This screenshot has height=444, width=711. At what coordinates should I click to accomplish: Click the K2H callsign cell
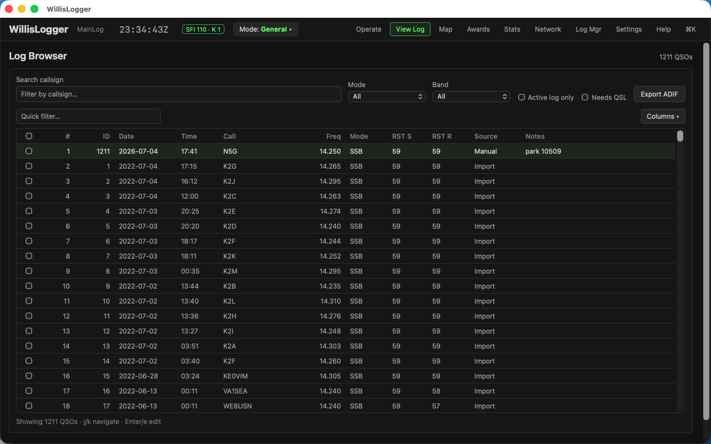(230, 316)
